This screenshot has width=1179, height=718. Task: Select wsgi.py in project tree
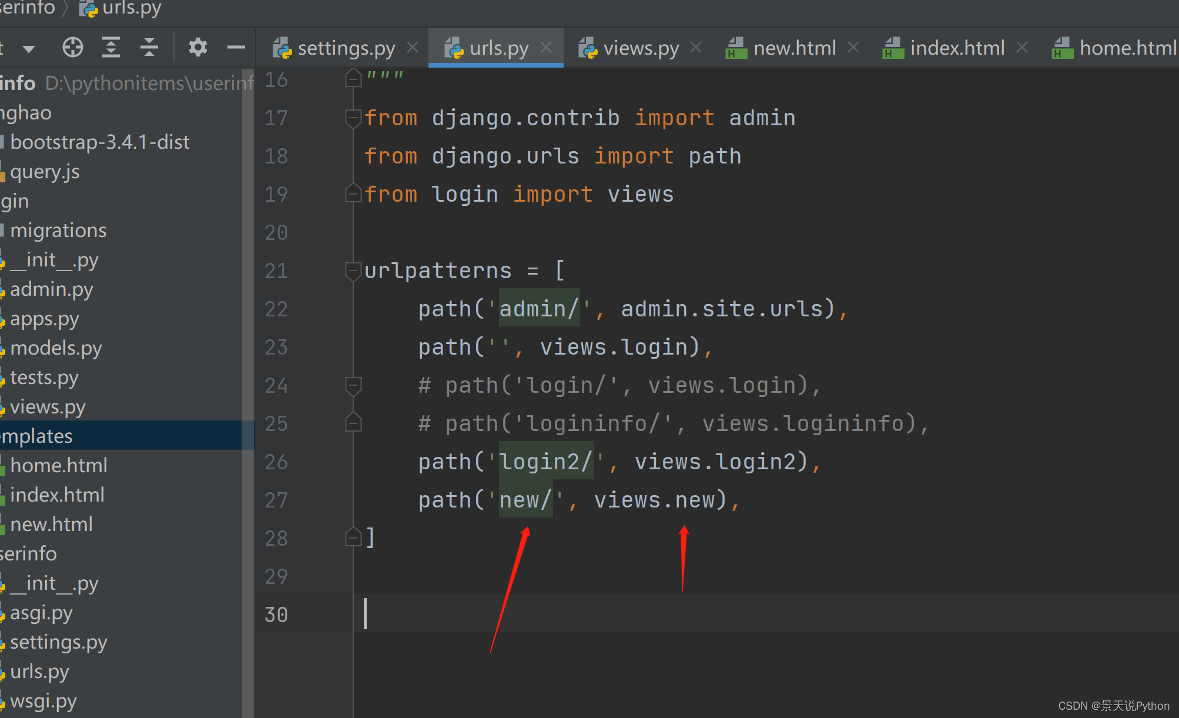43,700
